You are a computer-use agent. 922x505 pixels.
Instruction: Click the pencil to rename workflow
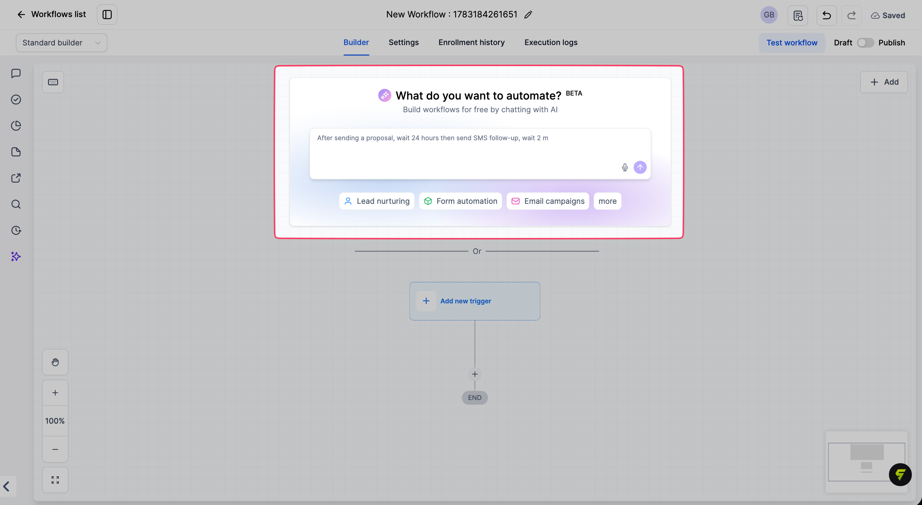pos(528,15)
